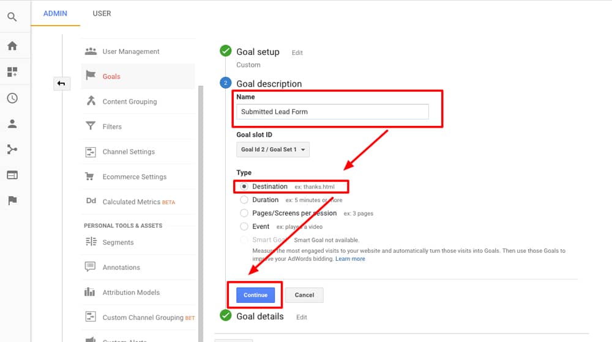The image size is (612, 342).
Task: Open Conversions flag icon in sidebar
Action: pos(12,200)
